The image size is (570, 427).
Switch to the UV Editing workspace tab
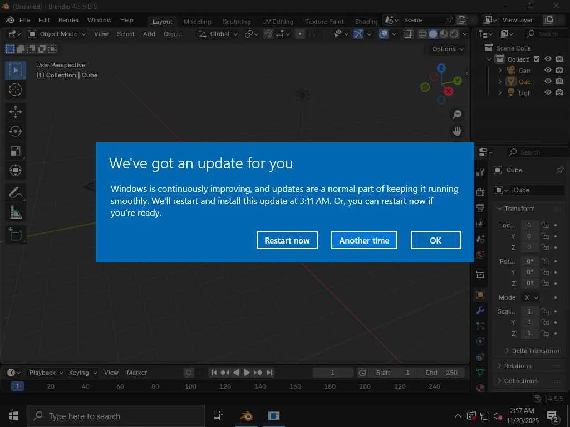(278, 22)
